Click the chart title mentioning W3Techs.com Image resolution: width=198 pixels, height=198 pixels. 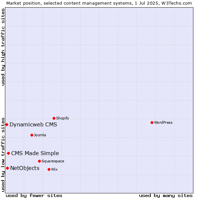(x=99, y=3)
